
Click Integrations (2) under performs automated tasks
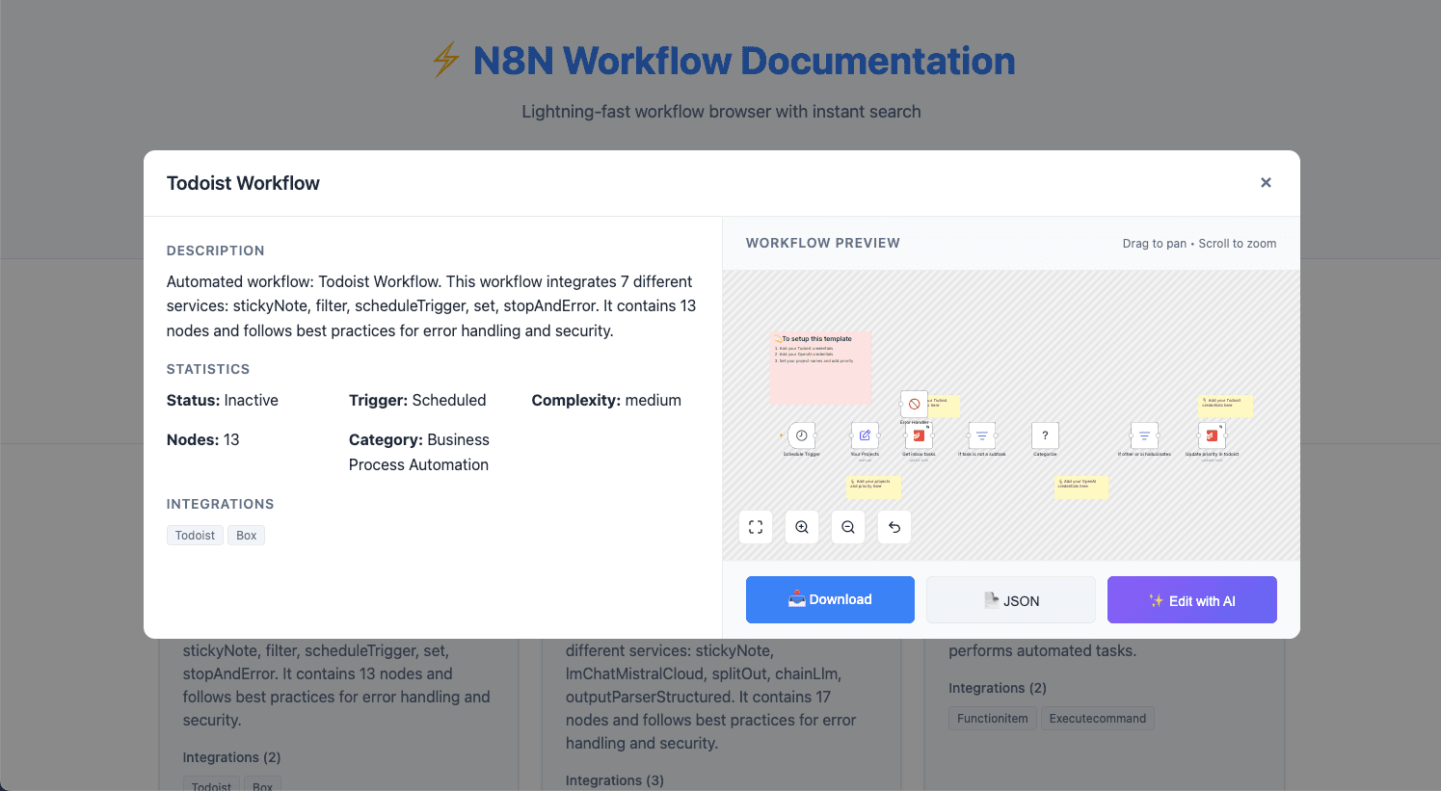[x=998, y=688]
